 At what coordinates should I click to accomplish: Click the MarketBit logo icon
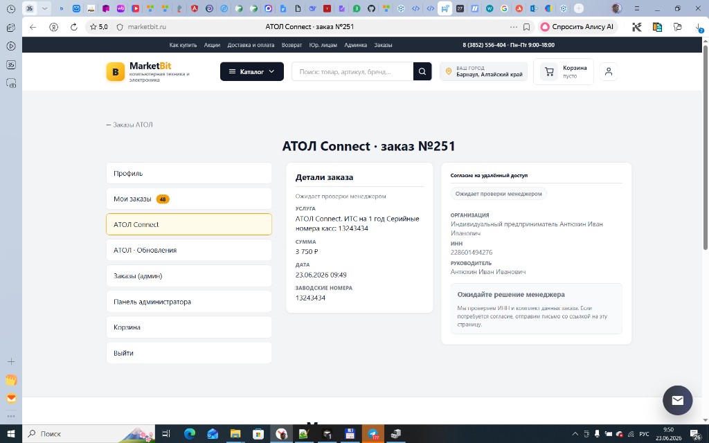tap(116, 72)
